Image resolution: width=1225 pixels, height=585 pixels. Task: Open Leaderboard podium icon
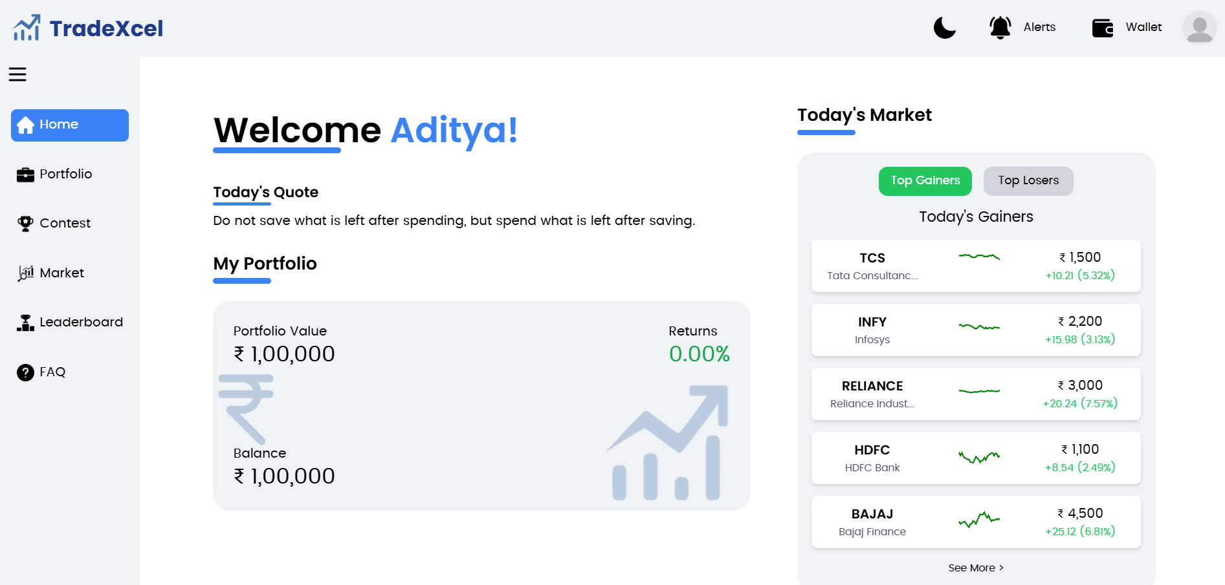[25, 323]
